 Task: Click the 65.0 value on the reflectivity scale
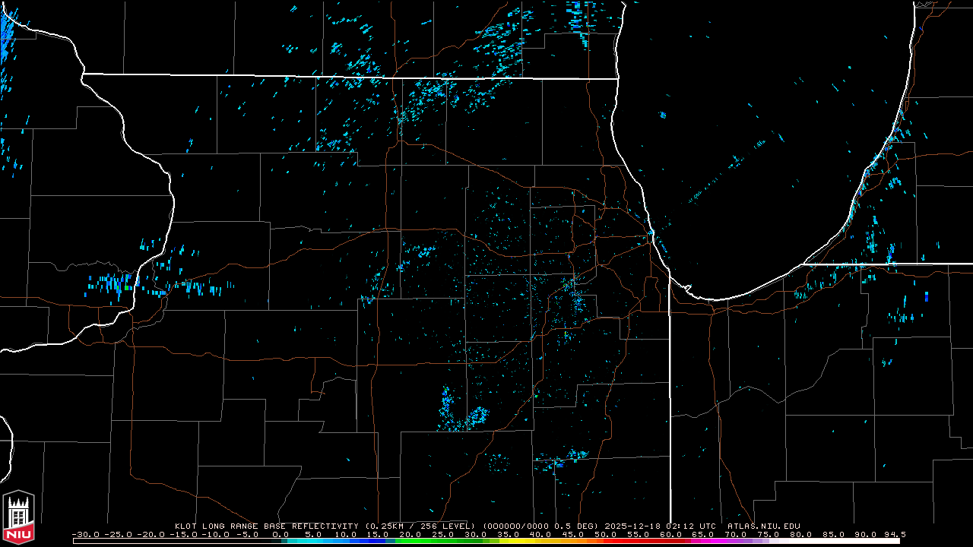(705, 534)
